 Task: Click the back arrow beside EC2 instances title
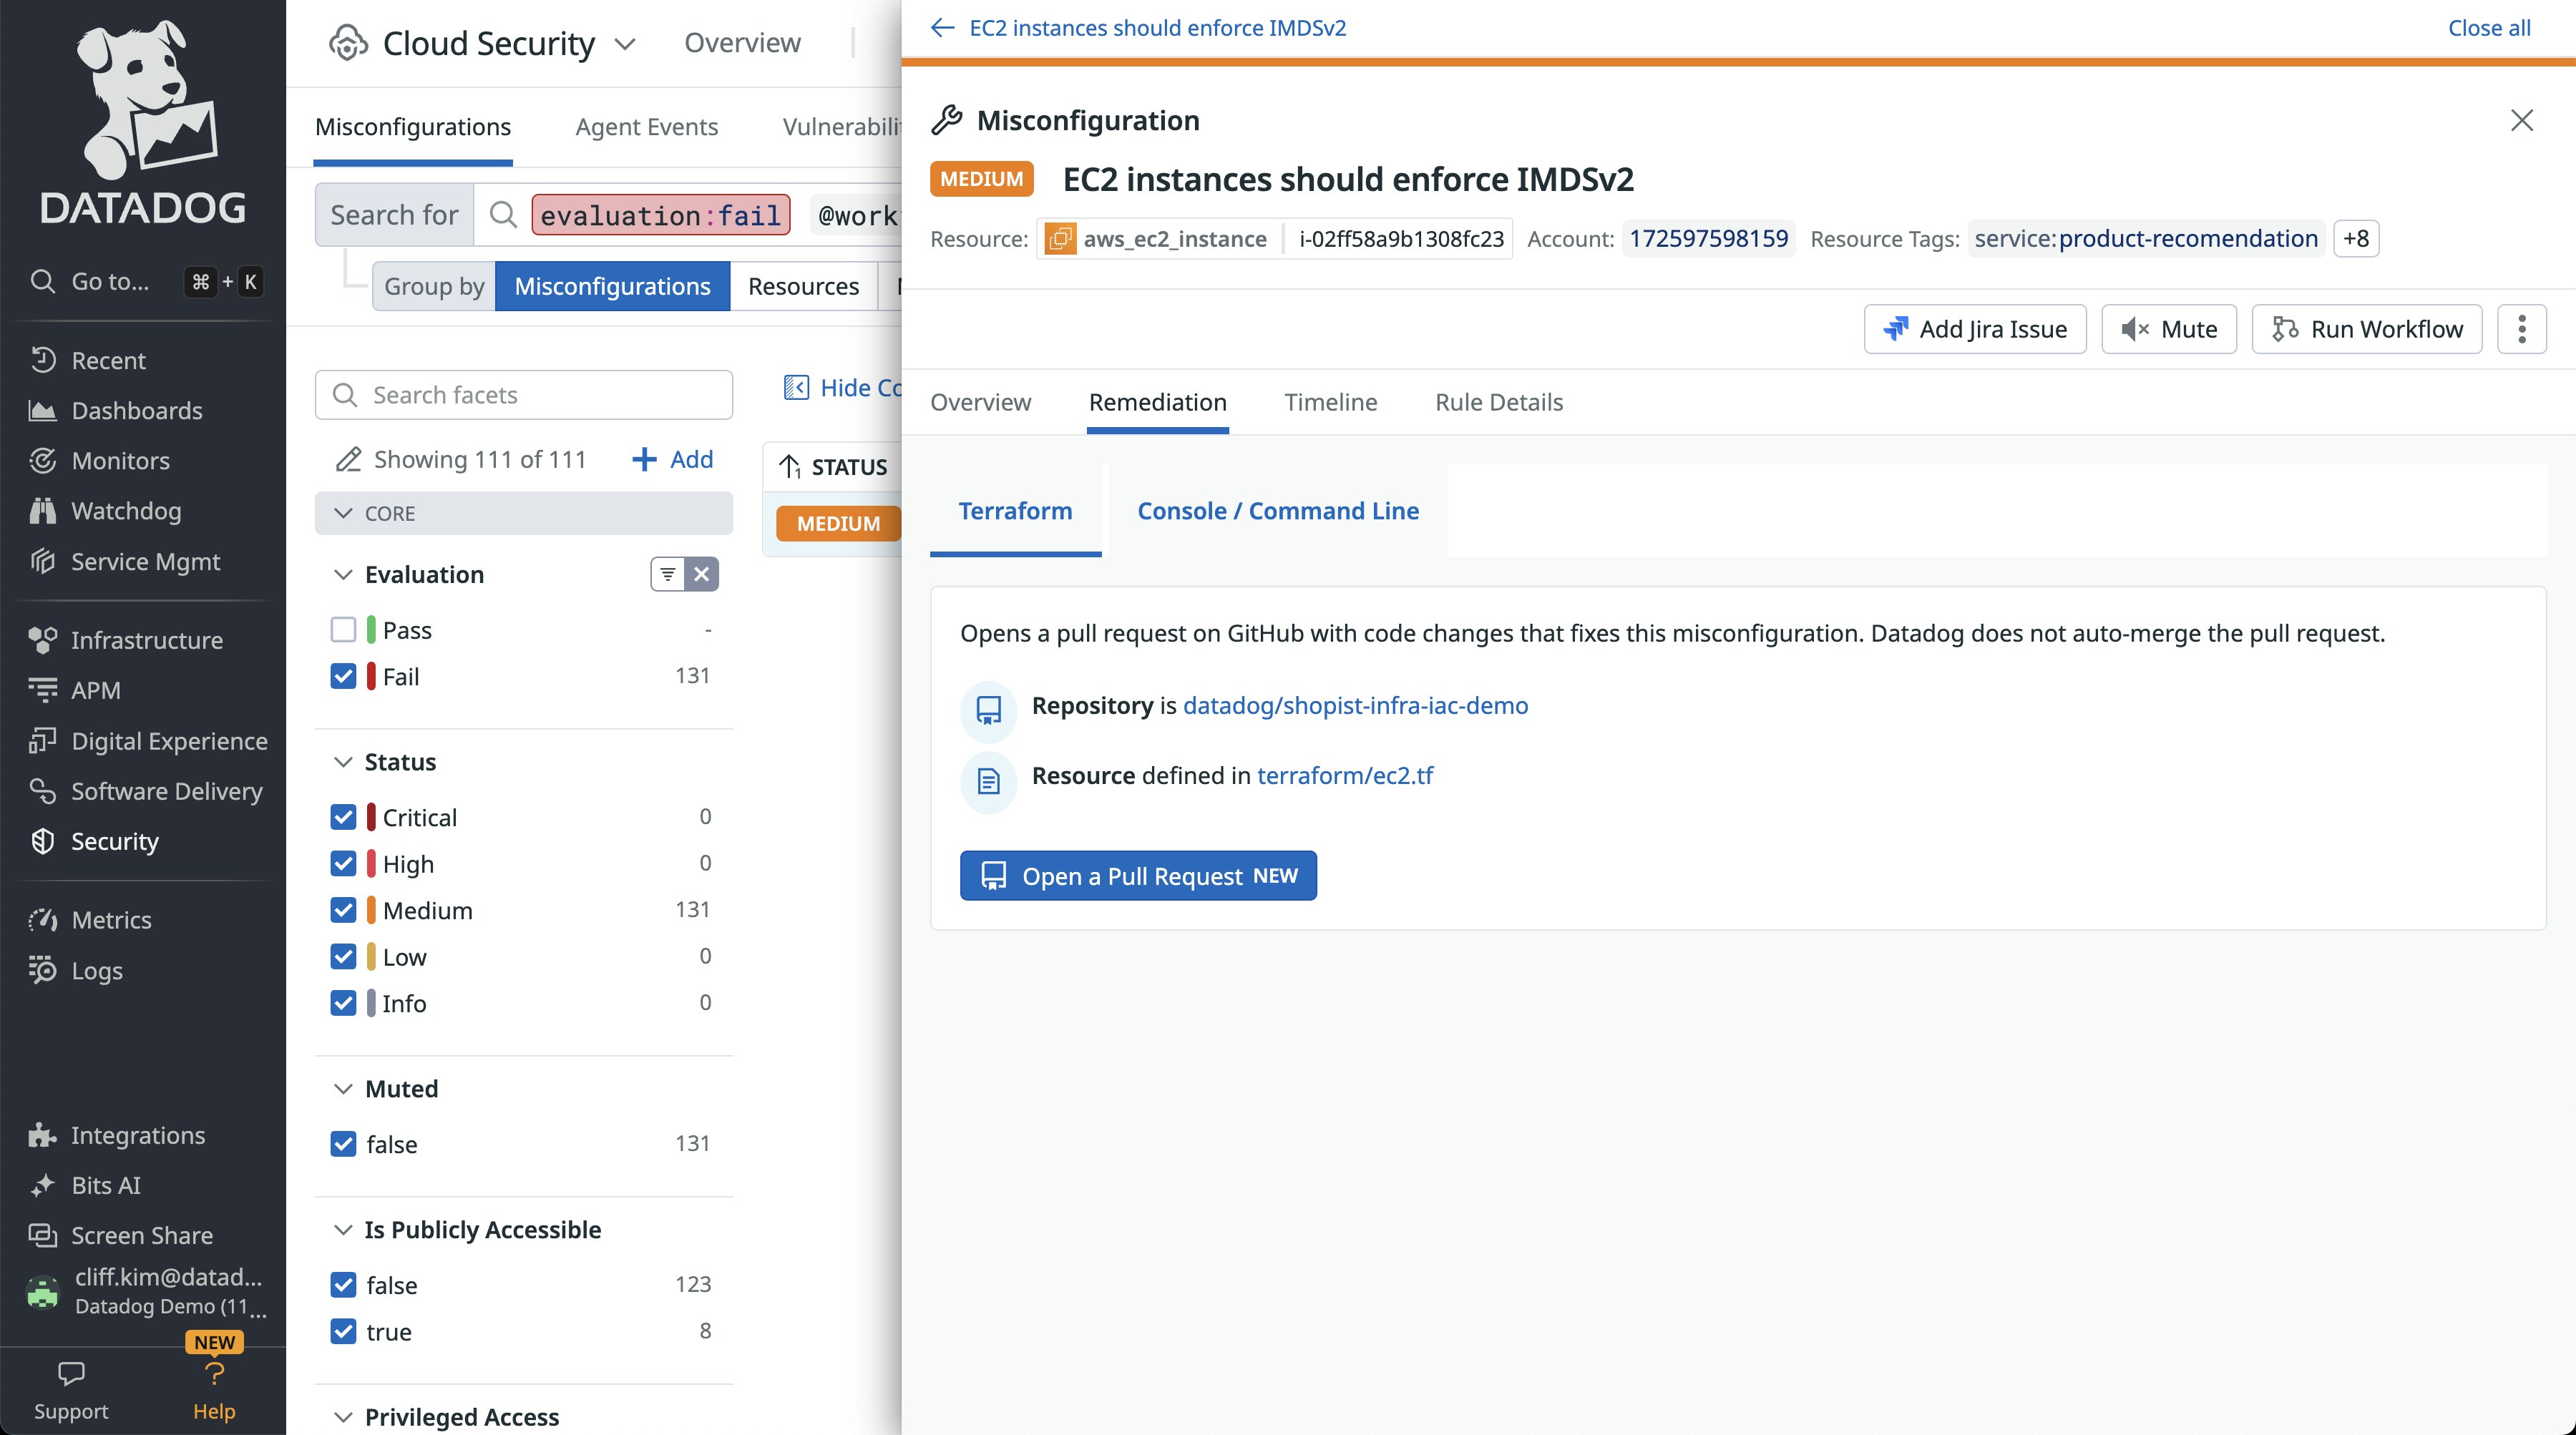(x=942, y=28)
